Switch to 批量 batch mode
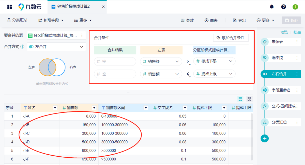305x165 pixels. coord(297,32)
